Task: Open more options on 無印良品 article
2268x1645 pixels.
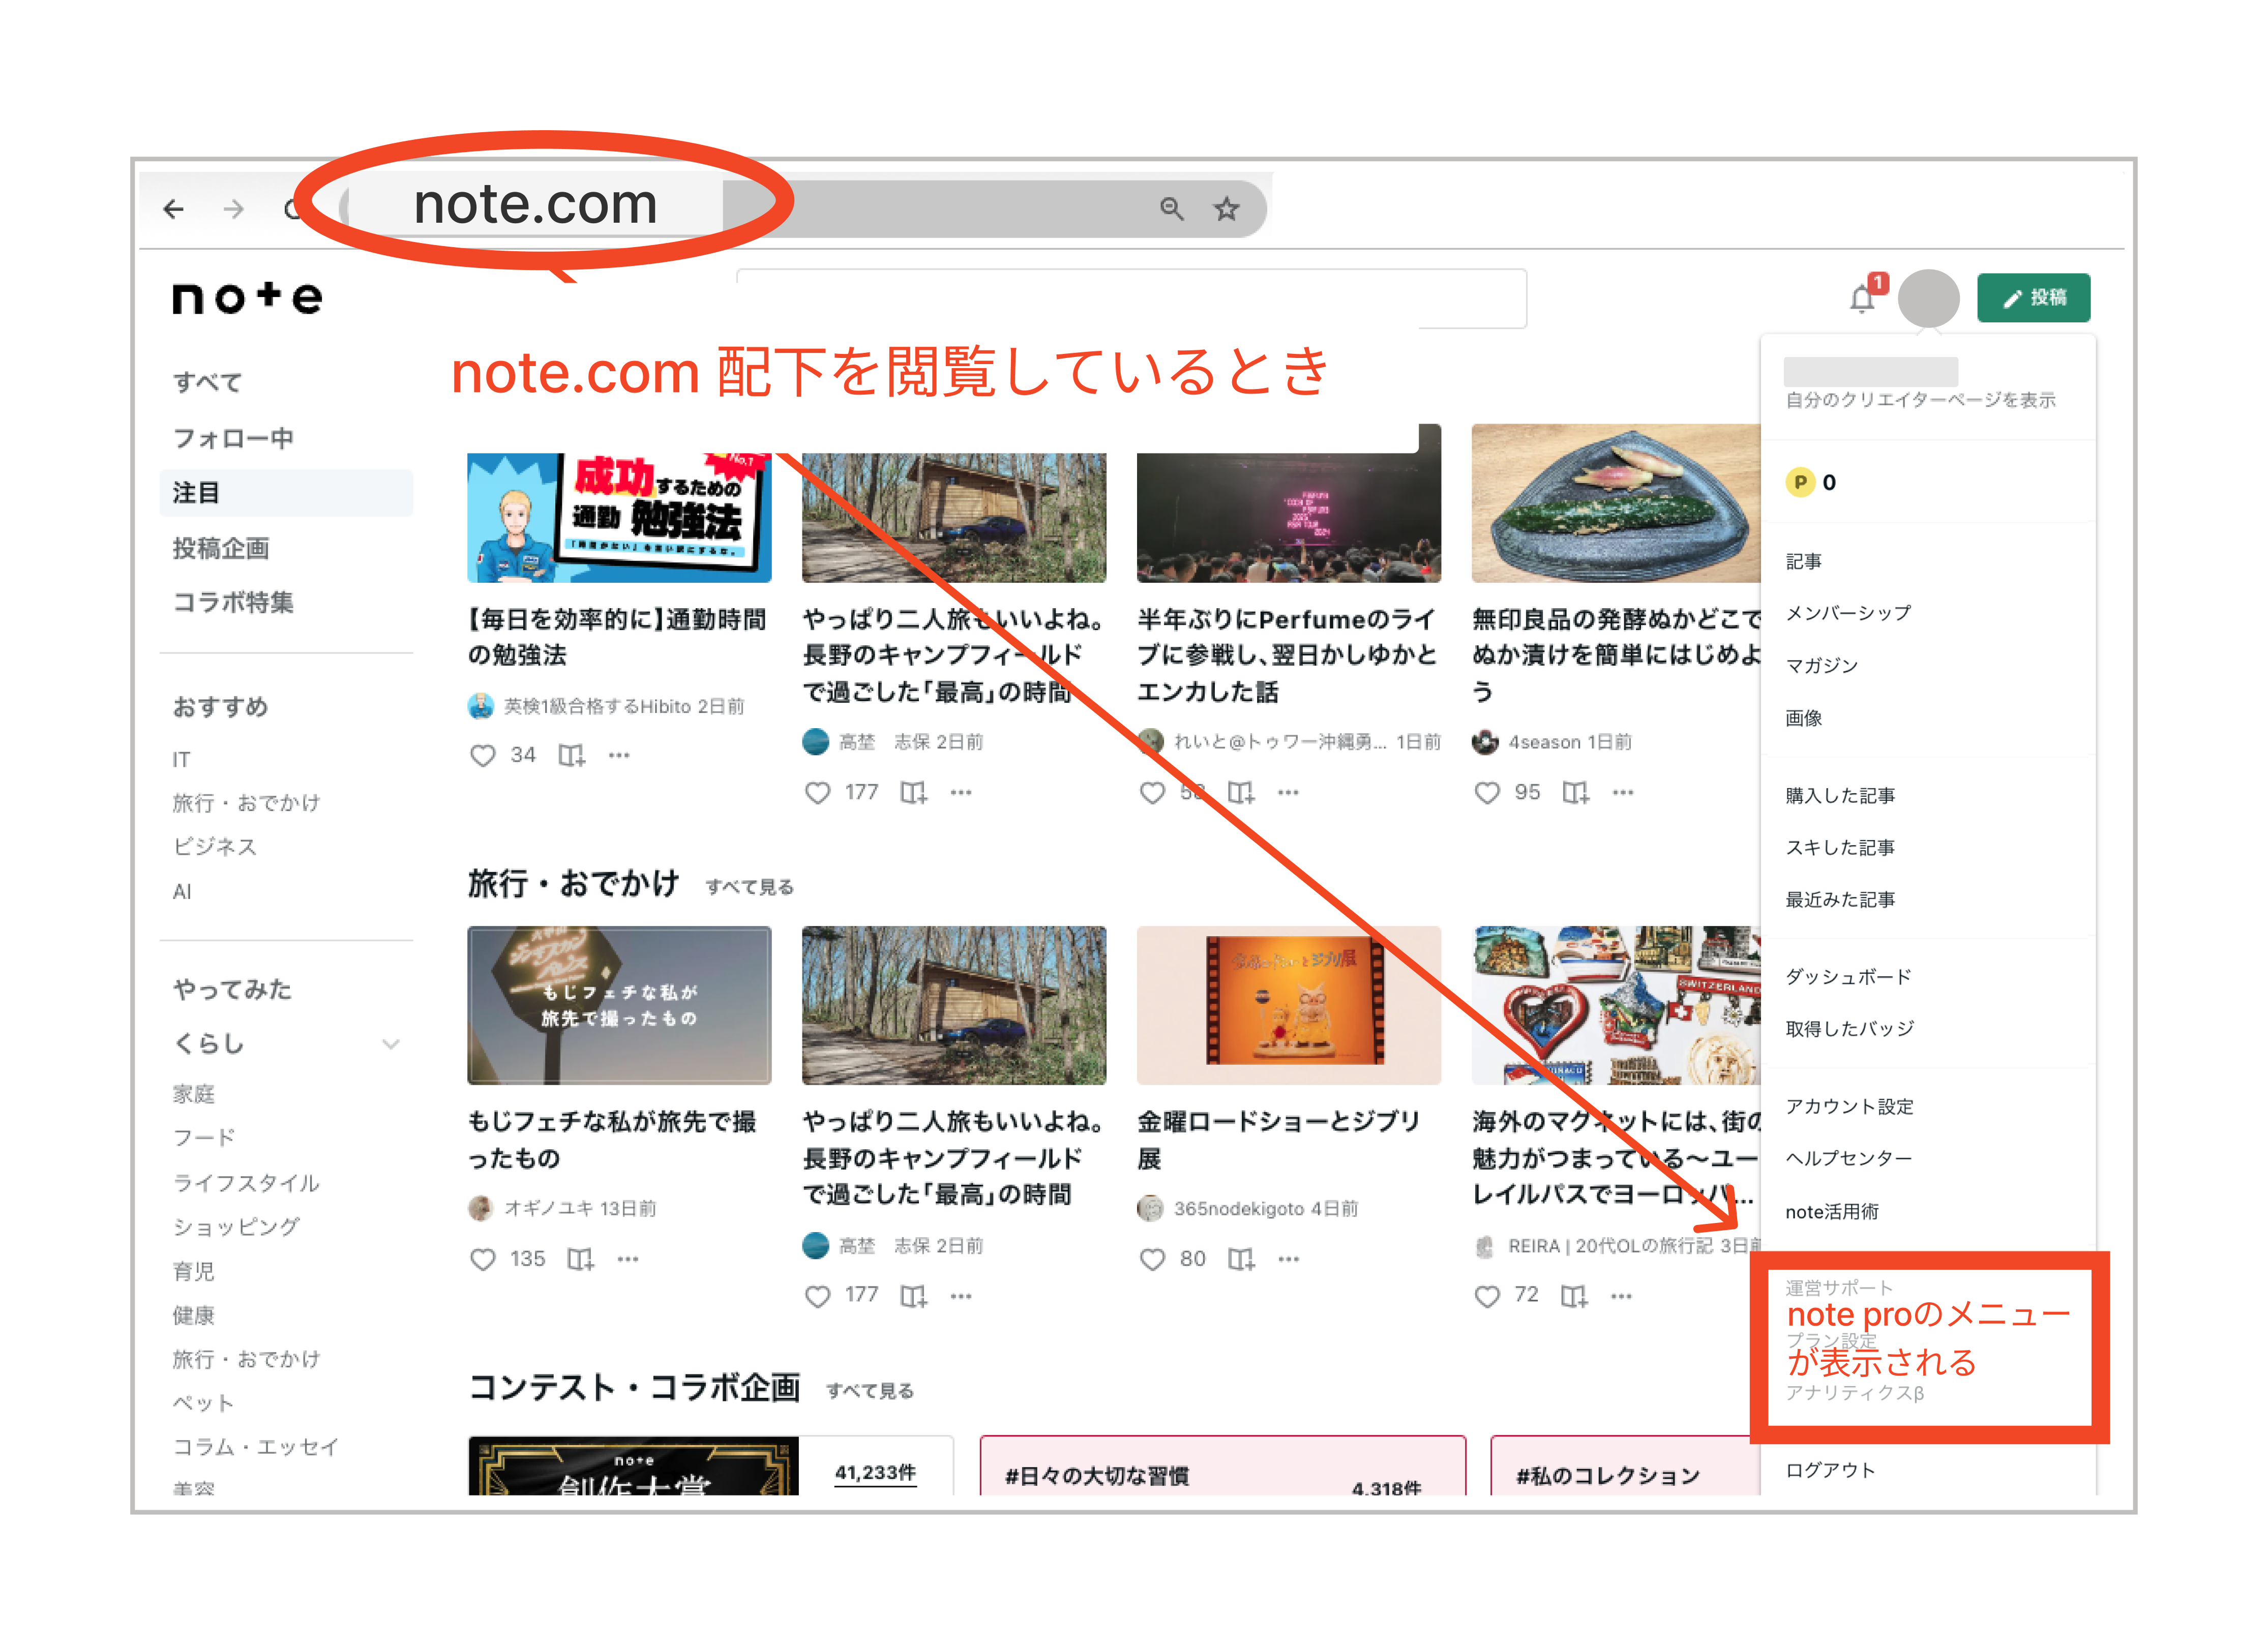Action: (1622, 792)
